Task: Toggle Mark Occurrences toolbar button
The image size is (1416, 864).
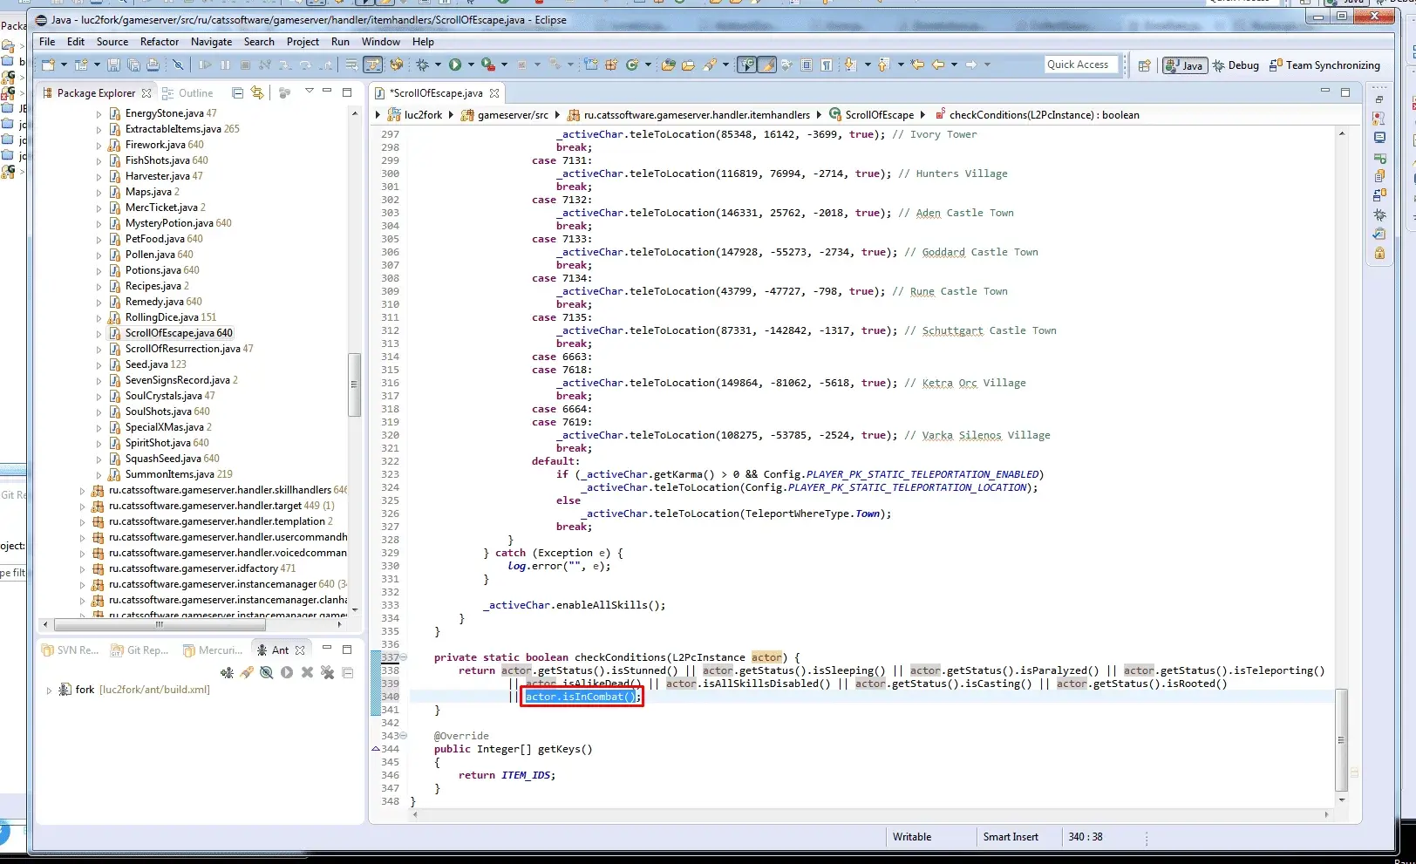Action: click(767, 65)
